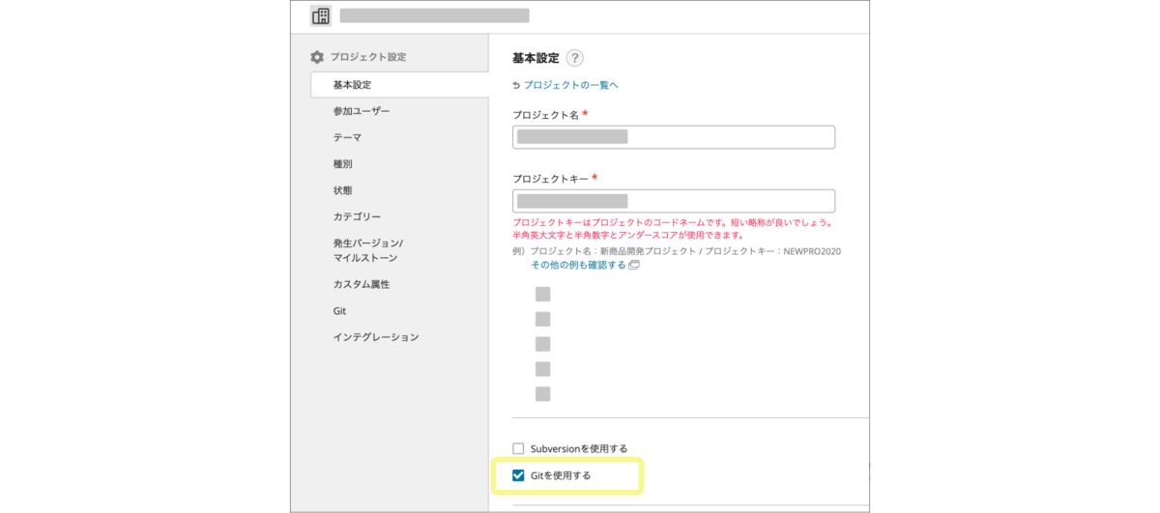Open カテゴリー settings

click(357, 216)
